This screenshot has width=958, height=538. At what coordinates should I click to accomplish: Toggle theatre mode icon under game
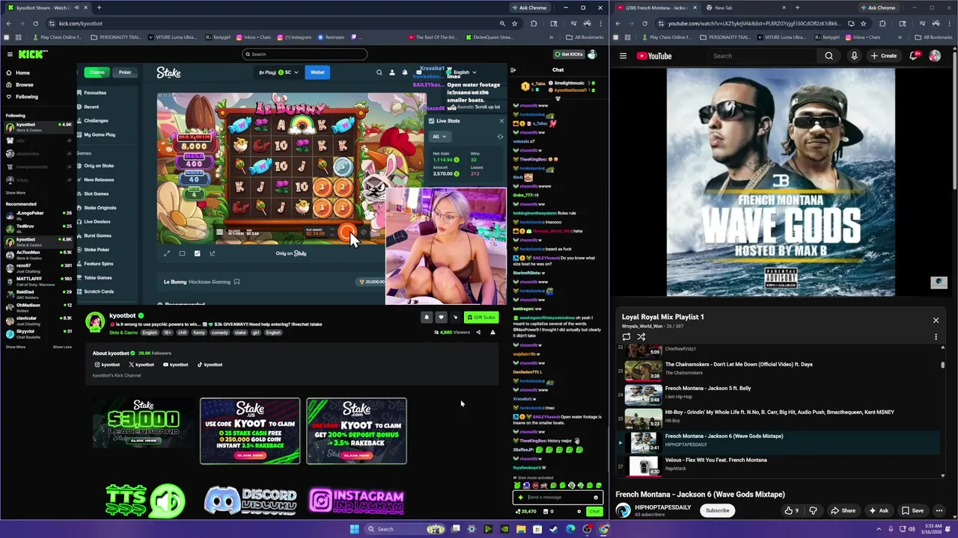click(x=182, y=253)
